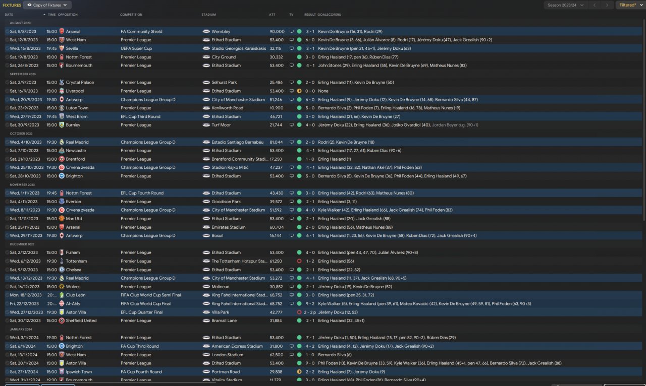Click the Sevilla club badge

point(62,48)
